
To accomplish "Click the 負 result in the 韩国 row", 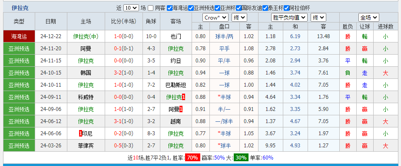I will [x=348, y=73].
